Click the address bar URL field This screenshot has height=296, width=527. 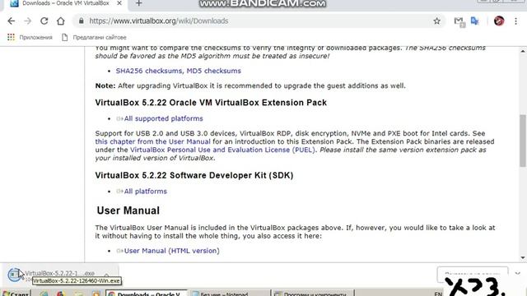coord(259,21)
